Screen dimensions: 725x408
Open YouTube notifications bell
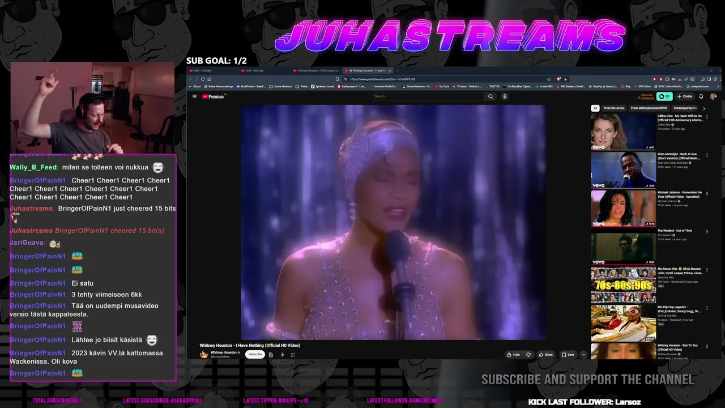click(x=701, y=96)
